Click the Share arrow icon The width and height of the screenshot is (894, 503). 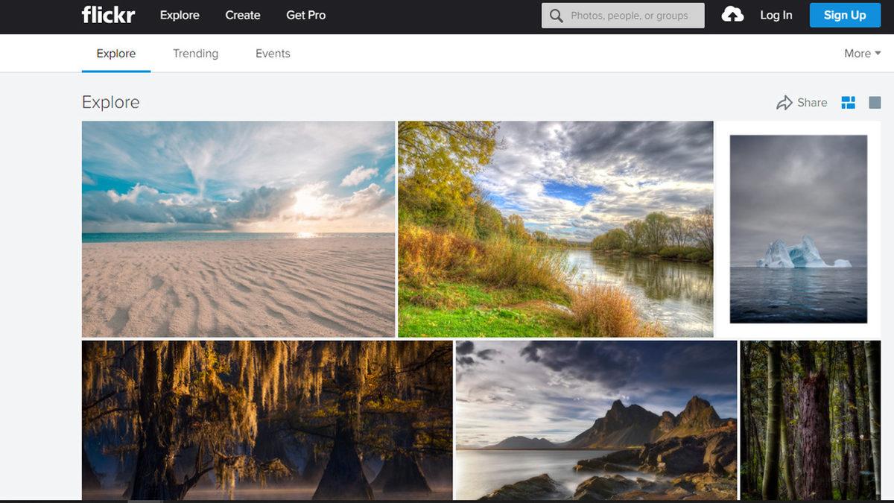[x=784, y=102]
